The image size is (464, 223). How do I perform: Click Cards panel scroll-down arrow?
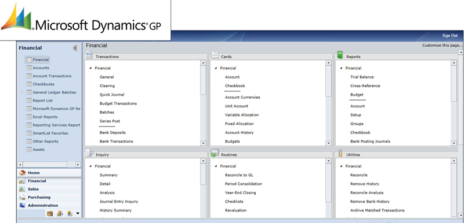328,143
